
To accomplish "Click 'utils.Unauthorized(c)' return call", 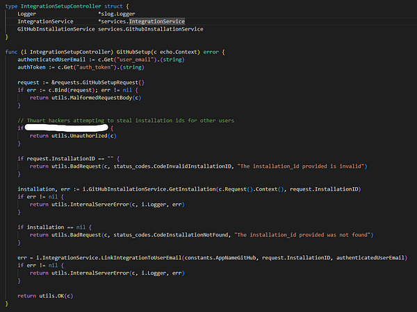I will pos(84,136).
